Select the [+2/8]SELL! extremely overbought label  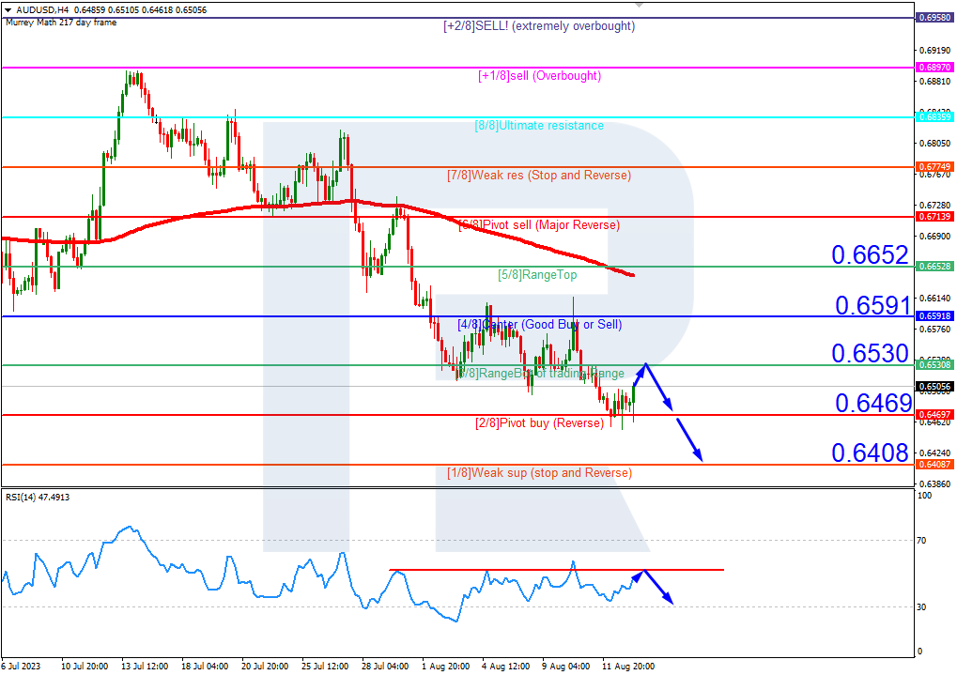(x=539, y=26)
